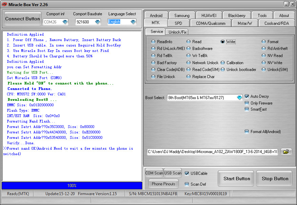Switch to the Coolsand/RDA tab

277,23
